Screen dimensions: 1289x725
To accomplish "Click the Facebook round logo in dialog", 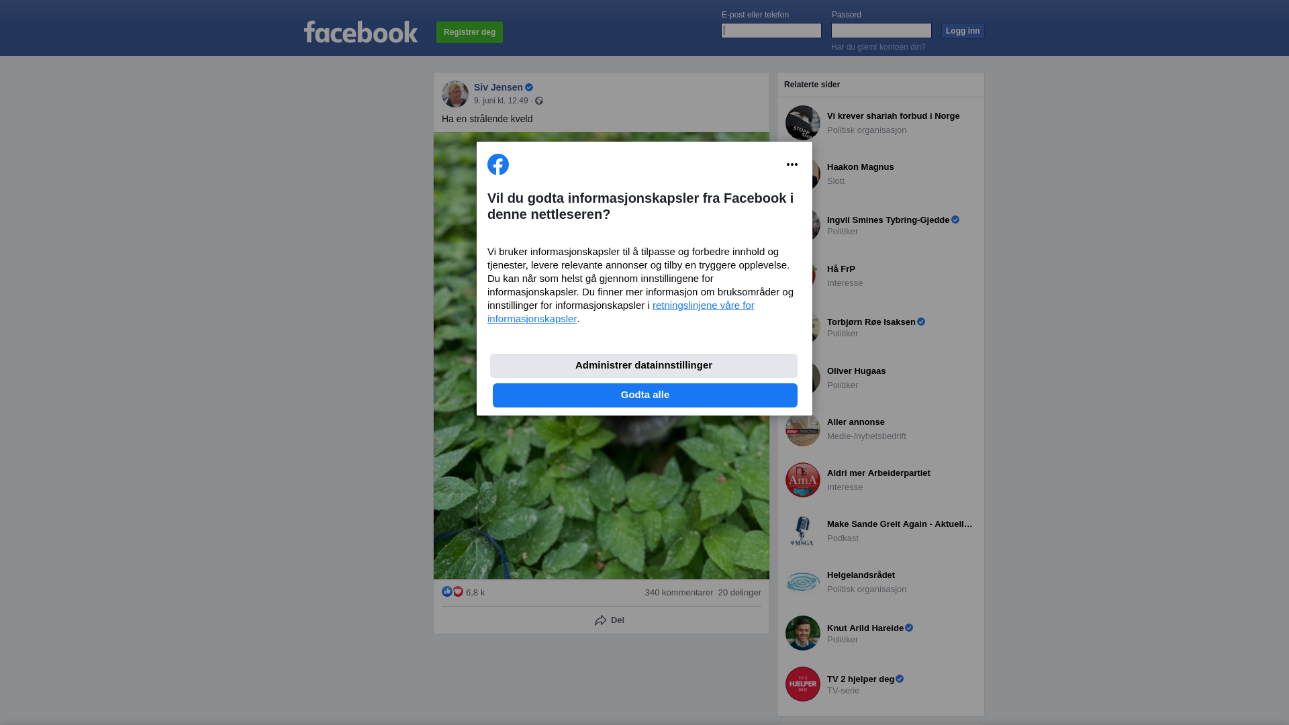I will click(498, 164).
